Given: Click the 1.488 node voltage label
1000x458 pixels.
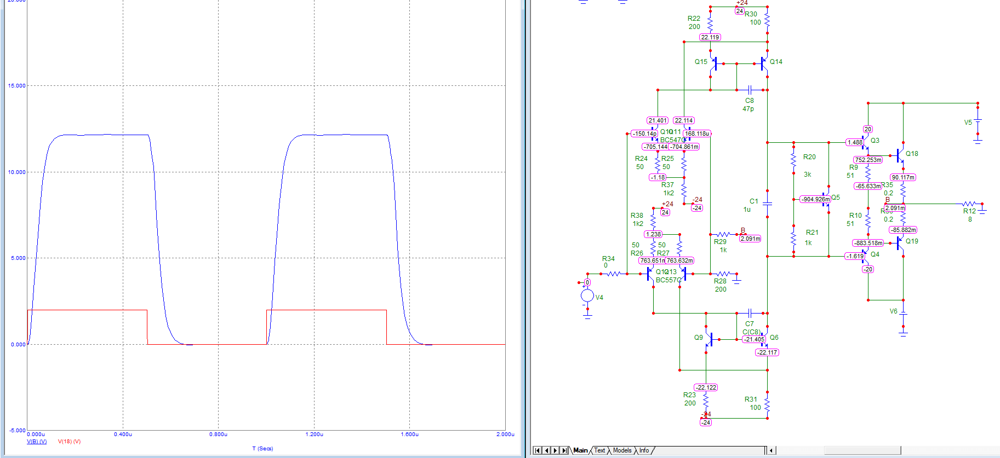Looking at the screenshot, I should click(x=855, y=142).
